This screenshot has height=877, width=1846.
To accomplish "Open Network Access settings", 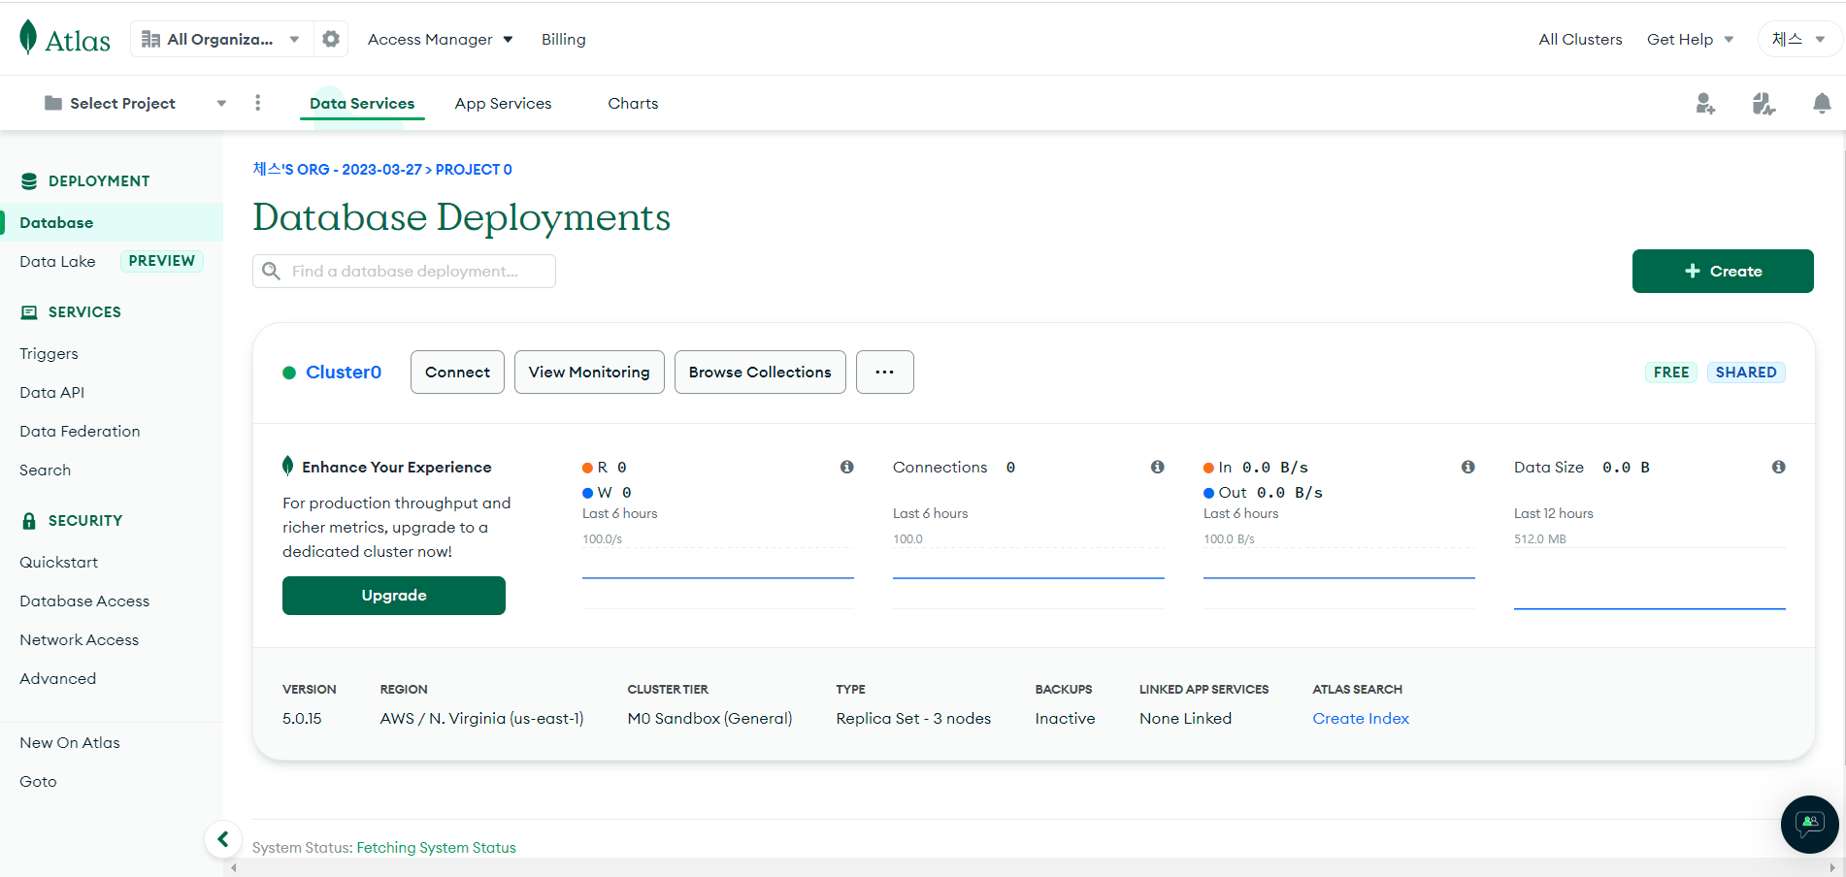I will coord(79,640).
